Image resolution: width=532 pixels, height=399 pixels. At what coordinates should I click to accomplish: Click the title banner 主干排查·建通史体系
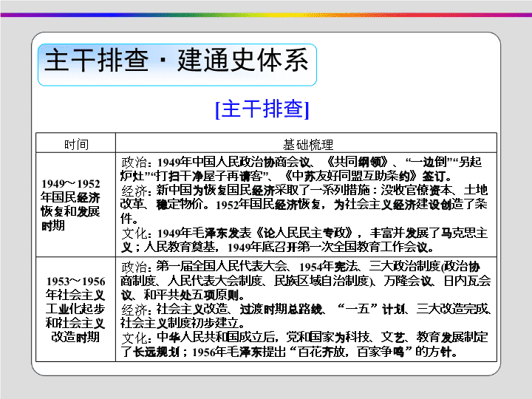pyautogui.click(x=177, y=64)
